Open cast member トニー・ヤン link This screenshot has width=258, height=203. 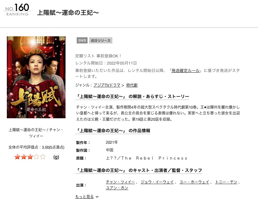pos(226,182)
